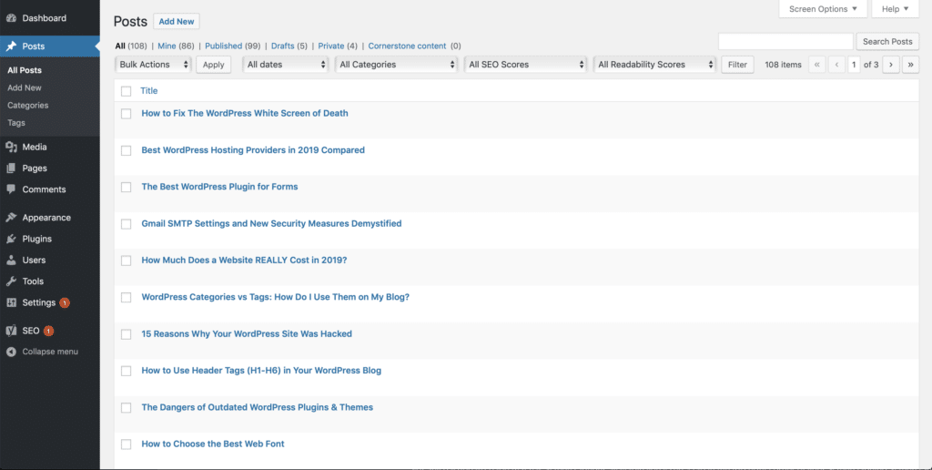Click the Comments speech bubble icon
Screen dimensions: 932x470
tap(11, 189)
